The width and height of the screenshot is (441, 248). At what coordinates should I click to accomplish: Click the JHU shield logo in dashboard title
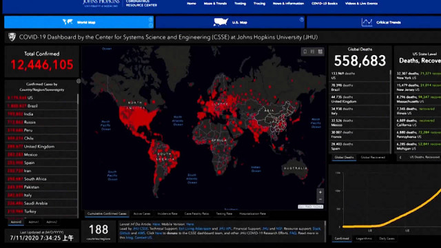pos(12,37)
